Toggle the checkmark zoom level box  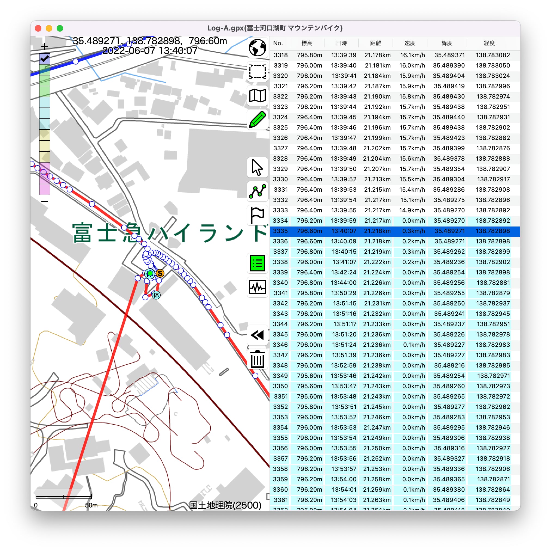tap(44, 59)
